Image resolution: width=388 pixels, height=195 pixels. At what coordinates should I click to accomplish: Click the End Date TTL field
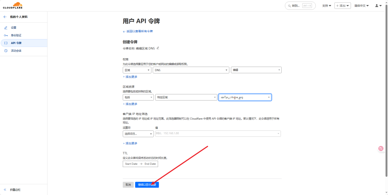(150, 164)
